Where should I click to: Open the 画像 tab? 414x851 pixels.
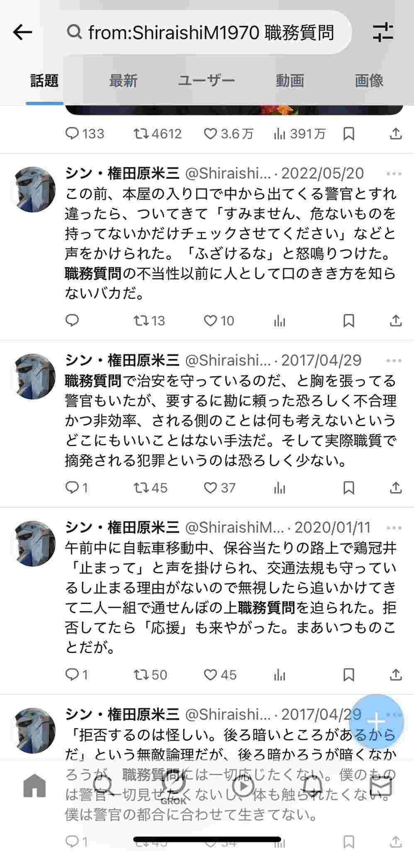(x=369, y=81)
